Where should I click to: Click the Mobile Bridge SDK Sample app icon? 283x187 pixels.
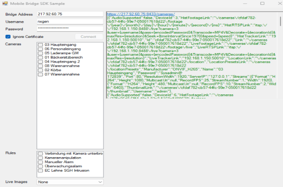point(5,3)
